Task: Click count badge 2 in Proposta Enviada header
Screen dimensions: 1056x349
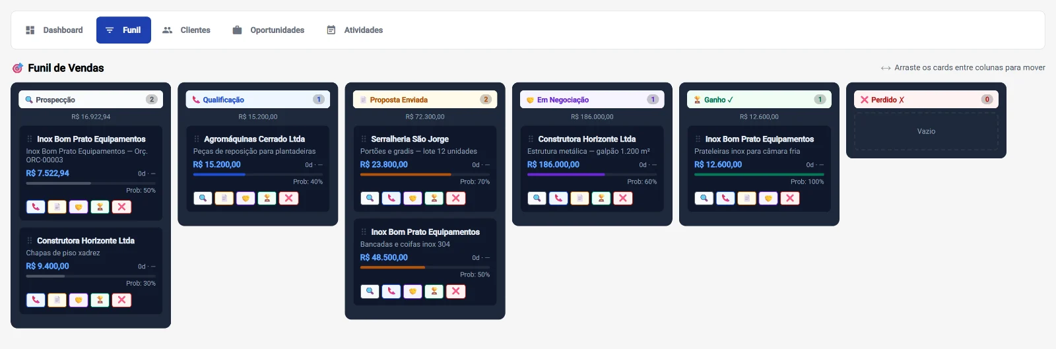Action: 486,100
